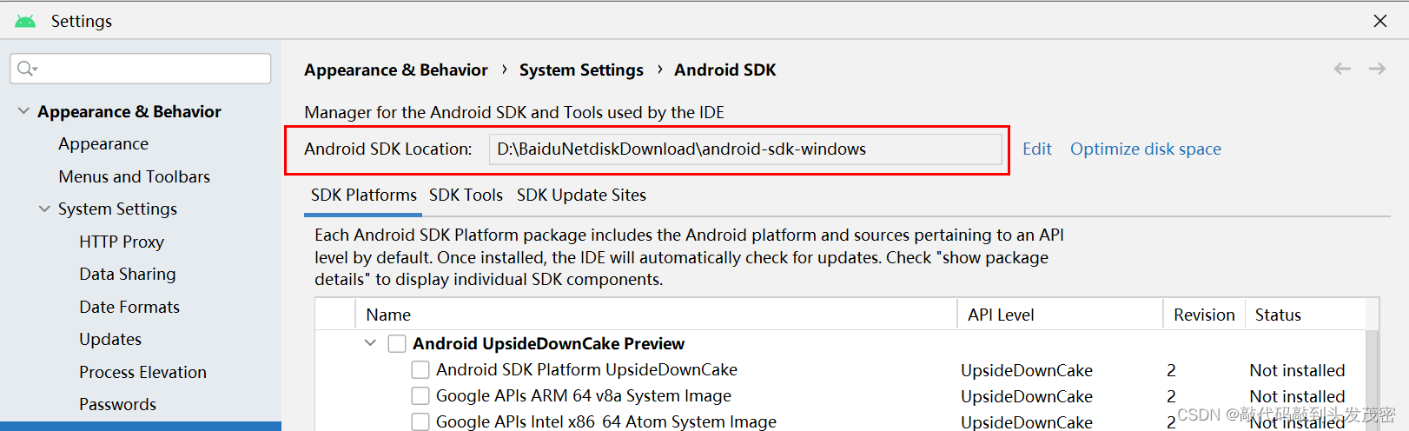Click Android SDK breadcrumb label
Screen dimensions: 1409x431
(x=725, y=70)
